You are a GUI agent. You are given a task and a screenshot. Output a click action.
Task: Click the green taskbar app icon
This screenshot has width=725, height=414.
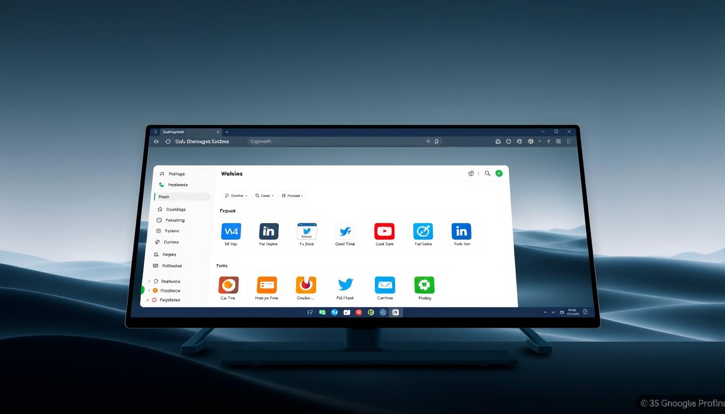click(322, 312)
